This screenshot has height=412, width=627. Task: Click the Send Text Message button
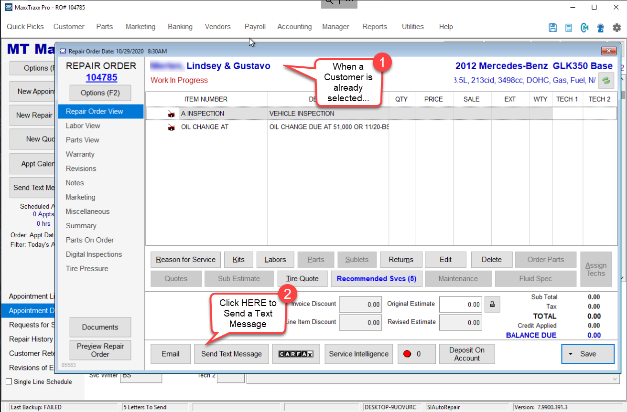click(x=232, y=354)
